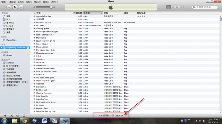The width and height of the screenshot is (222, 124).
Task: Sort by Genre column header
Action: 130,13
